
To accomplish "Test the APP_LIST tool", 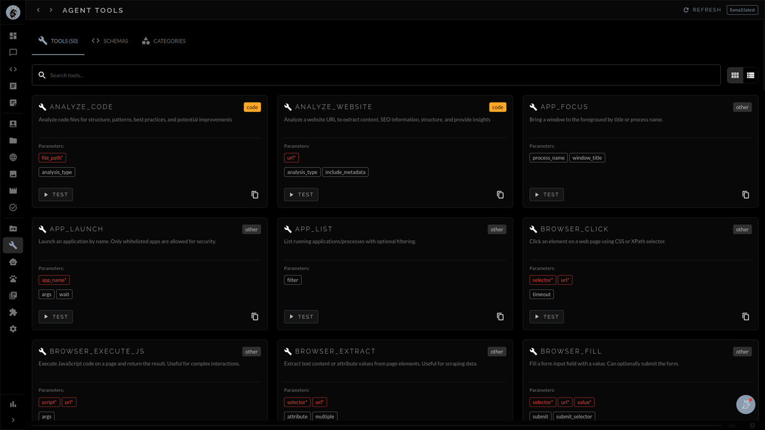I will (301, 317).
